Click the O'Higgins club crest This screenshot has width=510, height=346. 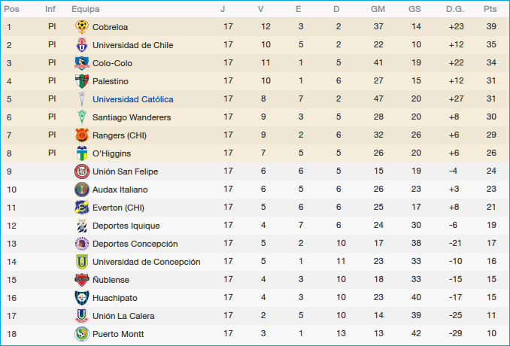point(81,153)
